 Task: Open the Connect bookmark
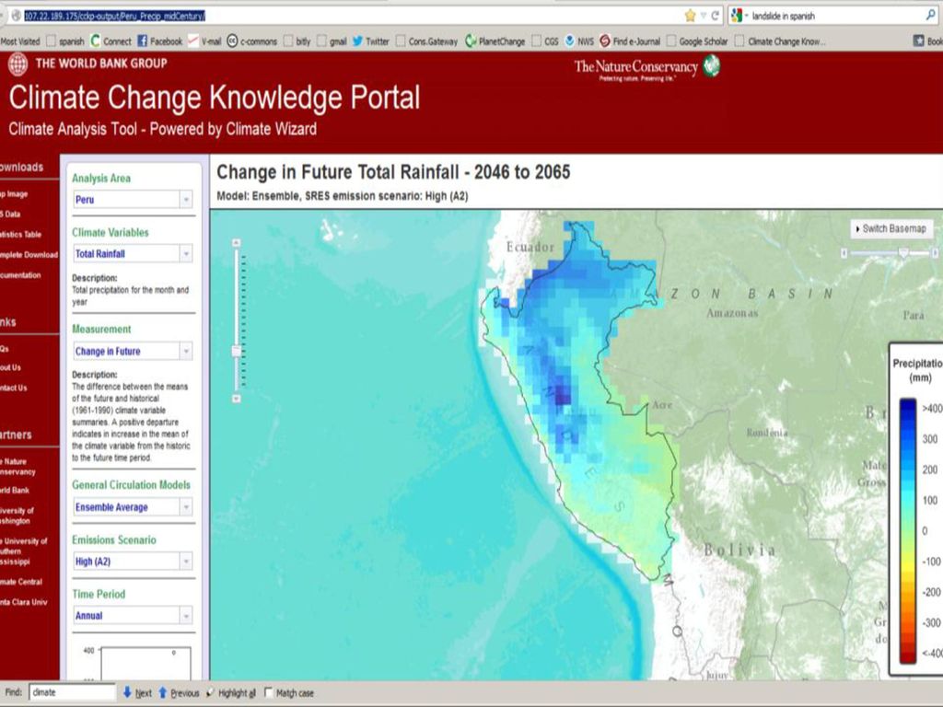click(x=111, y=41)
